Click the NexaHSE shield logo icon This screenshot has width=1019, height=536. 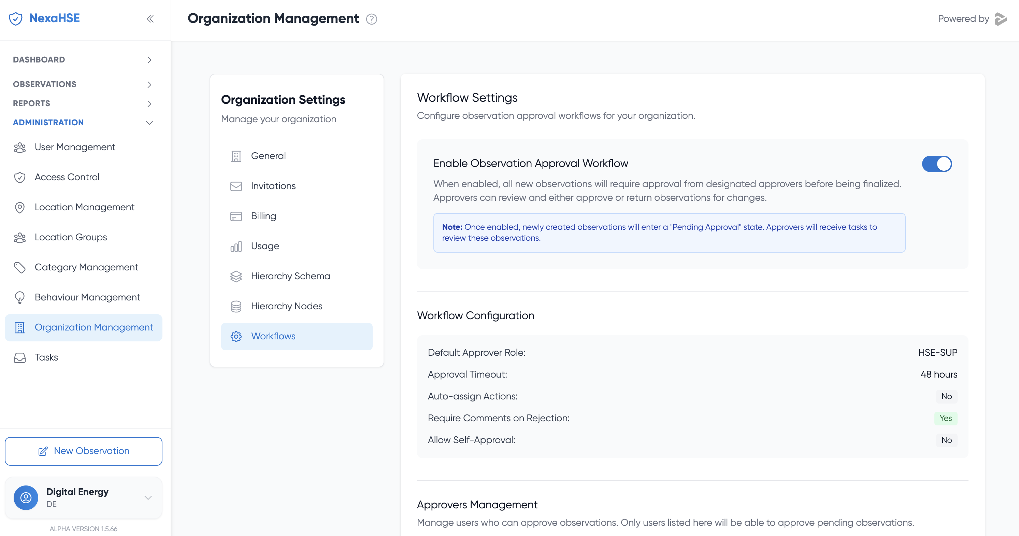click(16, 18)
